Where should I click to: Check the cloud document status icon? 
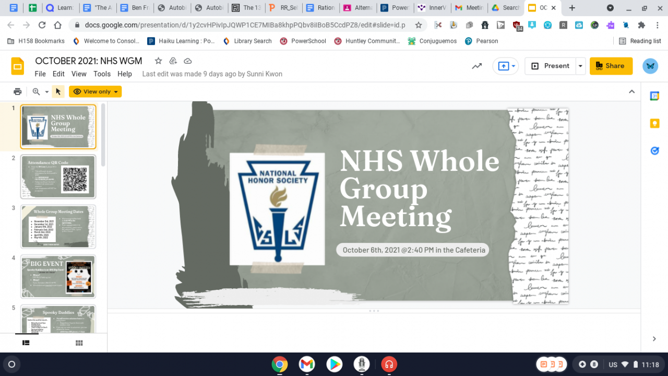(x=188, y=61)
